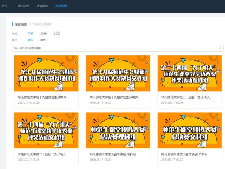Filter year by 不限
Screen dimensions: 225x169
30,34
